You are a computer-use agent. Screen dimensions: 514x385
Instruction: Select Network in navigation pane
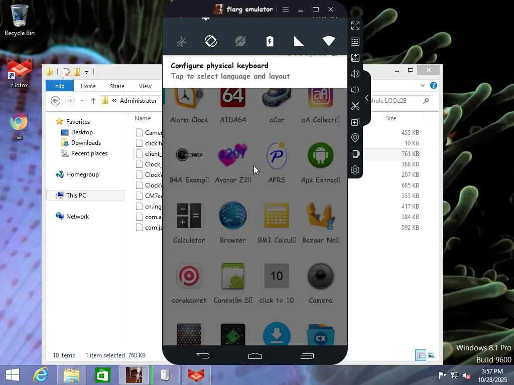[77, 217]
